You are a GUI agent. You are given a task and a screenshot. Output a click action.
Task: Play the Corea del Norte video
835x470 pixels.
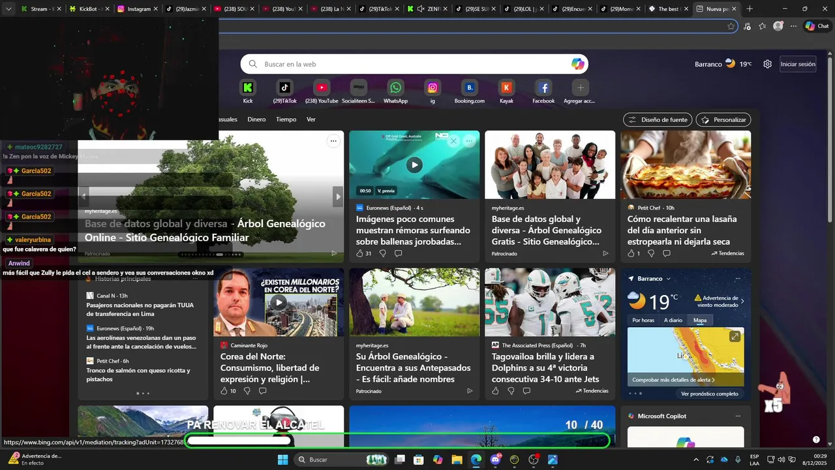point(279,302)
